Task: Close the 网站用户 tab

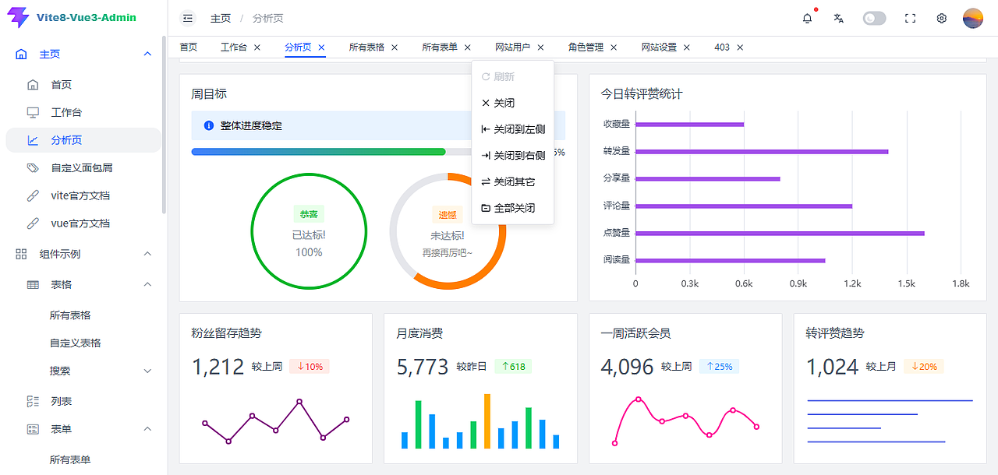Action: [x=540, y=47]
